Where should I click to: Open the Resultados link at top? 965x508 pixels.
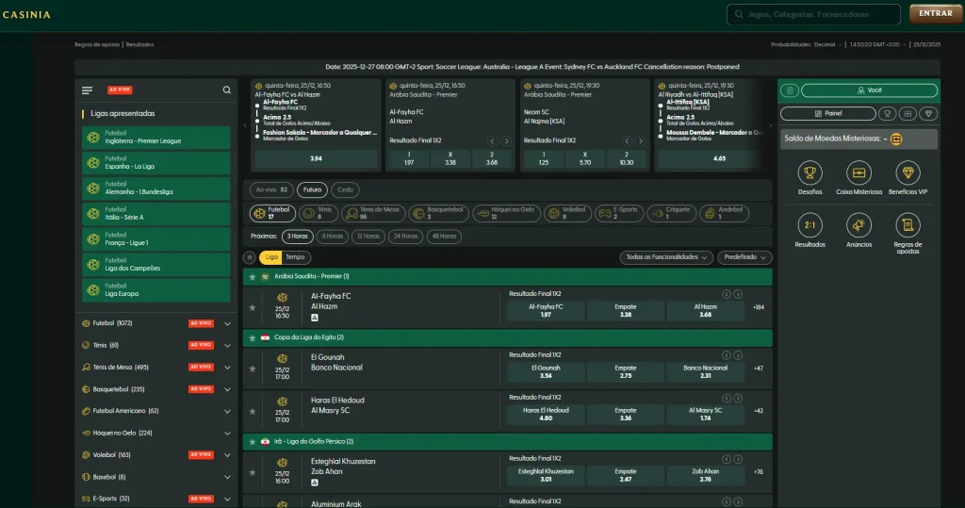pos(139,44)
